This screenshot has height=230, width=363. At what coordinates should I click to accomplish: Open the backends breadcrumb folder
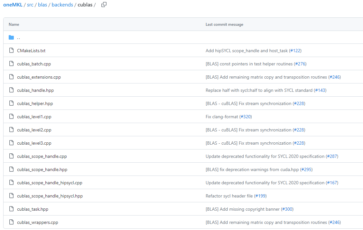click(x=62, y=5)
